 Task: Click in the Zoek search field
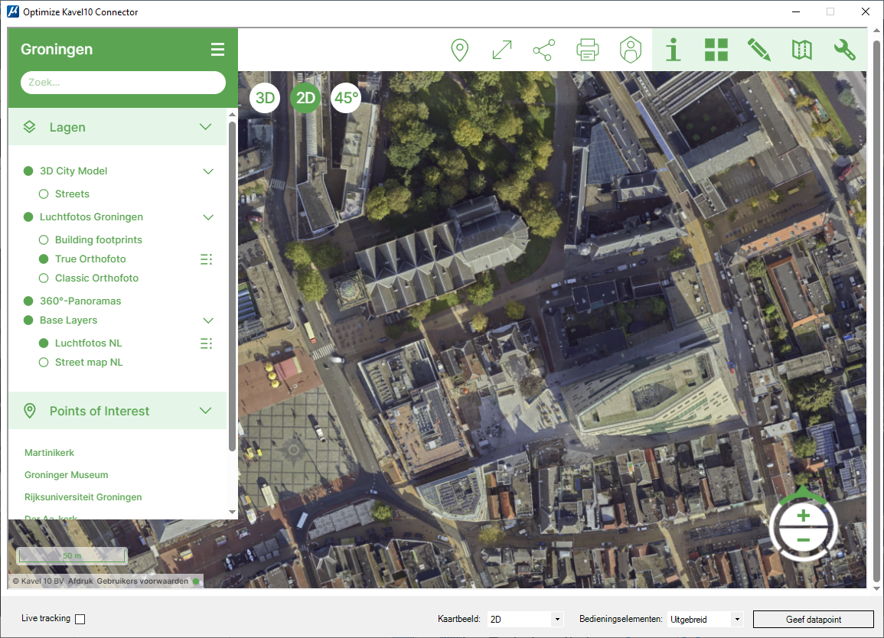(123, 83)
